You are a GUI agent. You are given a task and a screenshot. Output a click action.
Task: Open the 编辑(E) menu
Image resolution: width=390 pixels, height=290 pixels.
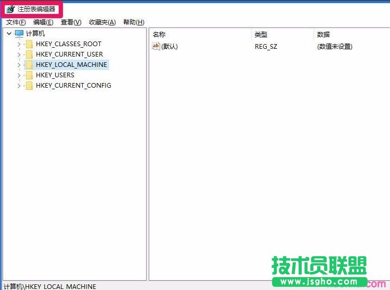click(43, 22)
